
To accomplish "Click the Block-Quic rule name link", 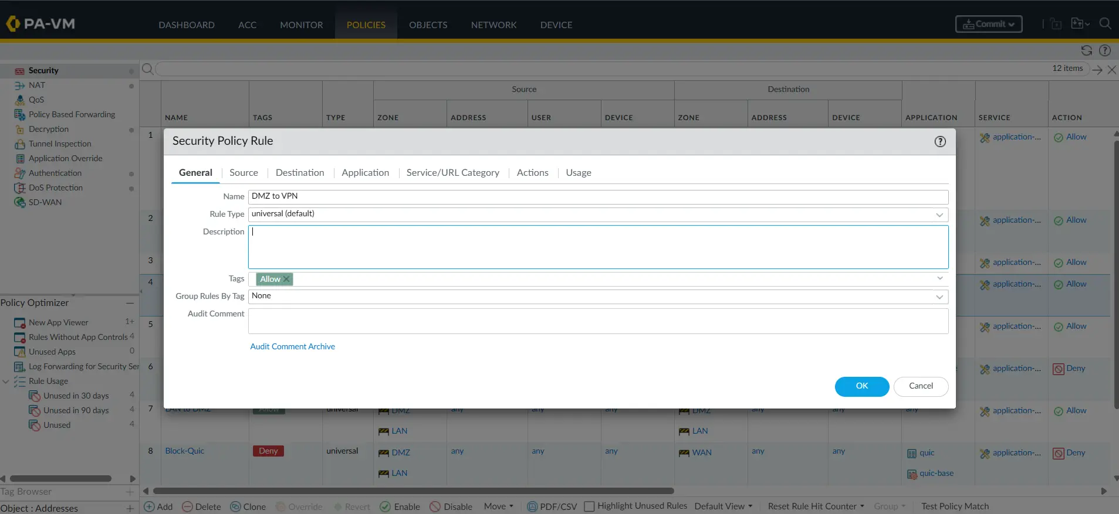I will (185, 451).
